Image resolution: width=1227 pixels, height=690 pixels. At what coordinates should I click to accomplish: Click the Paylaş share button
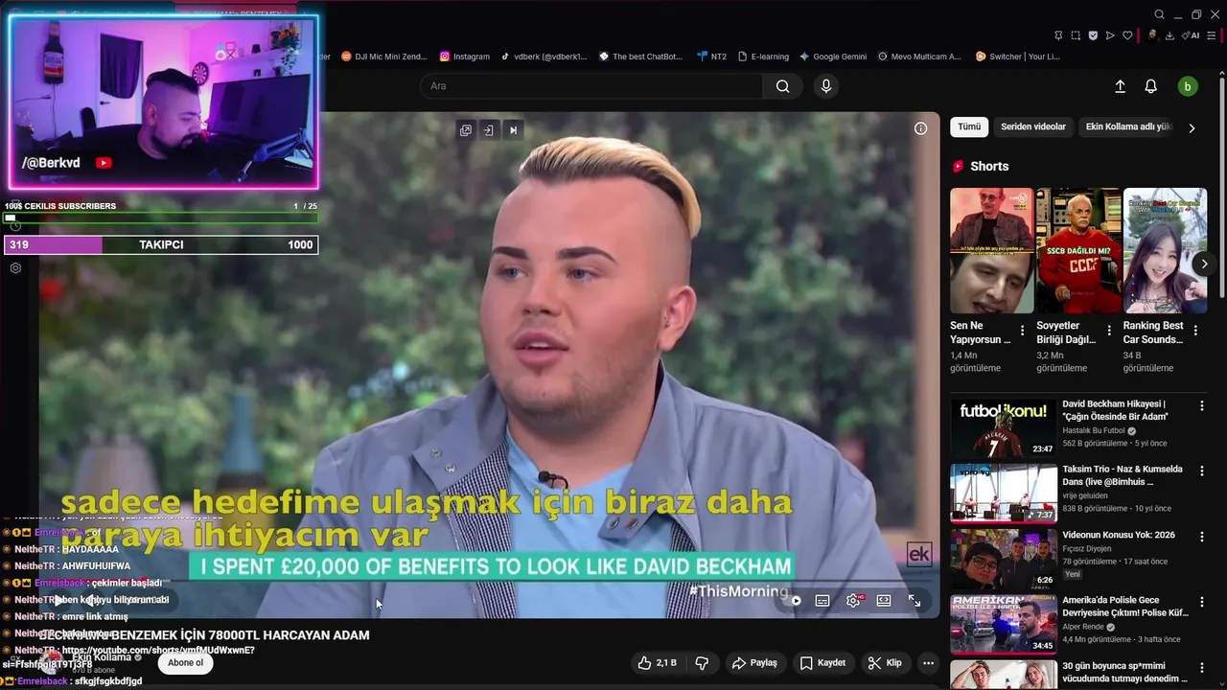754,663
